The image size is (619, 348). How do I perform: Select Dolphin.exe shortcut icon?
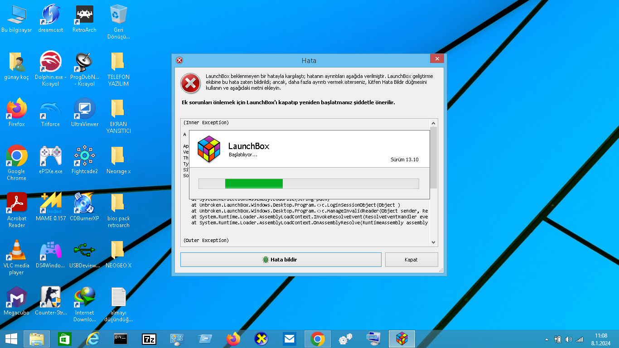click(x=50, y=69)
